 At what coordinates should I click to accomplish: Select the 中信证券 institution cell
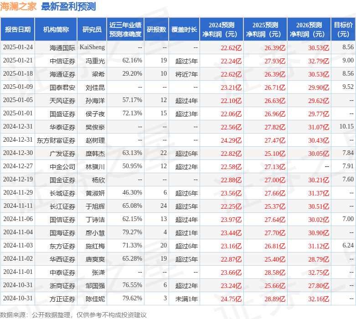(x=62, y=61)
